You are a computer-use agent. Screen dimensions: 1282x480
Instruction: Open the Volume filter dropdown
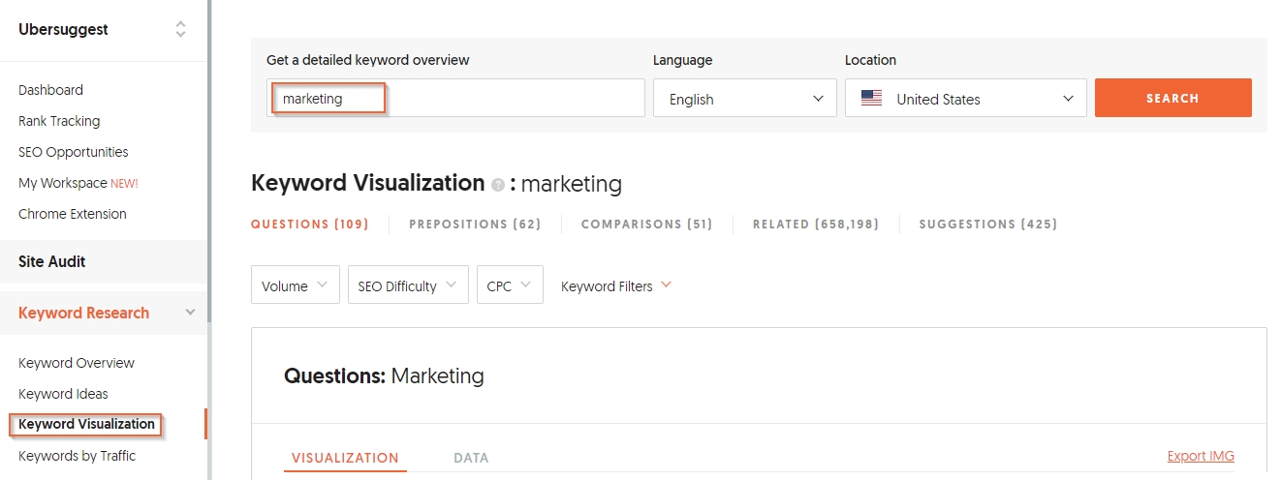tap(295, 285)
